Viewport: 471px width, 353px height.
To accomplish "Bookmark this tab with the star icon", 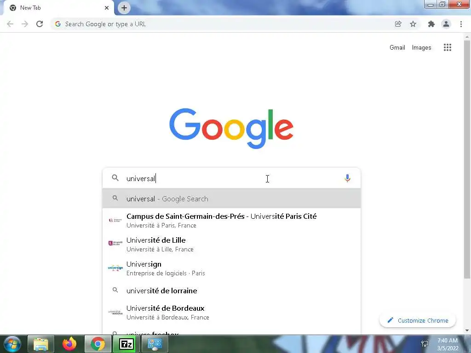I will coord(413,24).
